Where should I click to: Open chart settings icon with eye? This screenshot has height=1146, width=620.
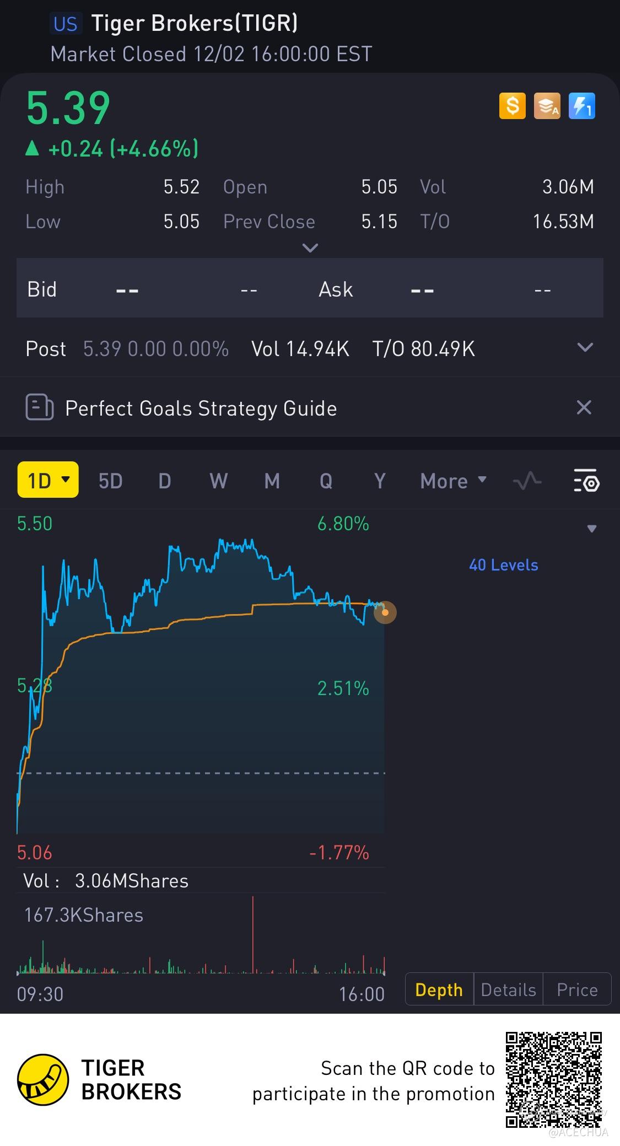coord(586,481)
